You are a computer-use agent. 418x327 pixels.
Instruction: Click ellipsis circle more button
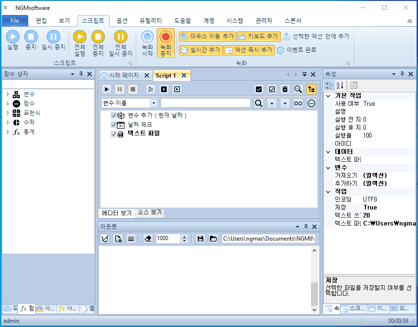pyautogui.click(x=311, y=103)
